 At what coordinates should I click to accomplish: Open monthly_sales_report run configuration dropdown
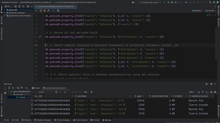150,2
